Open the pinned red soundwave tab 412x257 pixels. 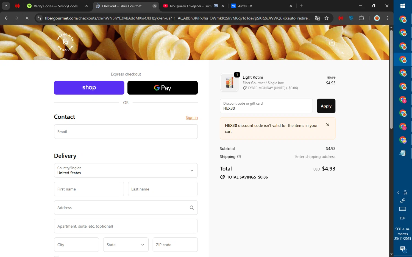[x=17, y=6]
